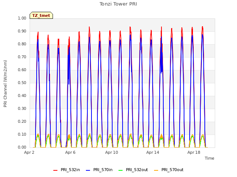Click the x-axis title Time

[x=210, y=158]
